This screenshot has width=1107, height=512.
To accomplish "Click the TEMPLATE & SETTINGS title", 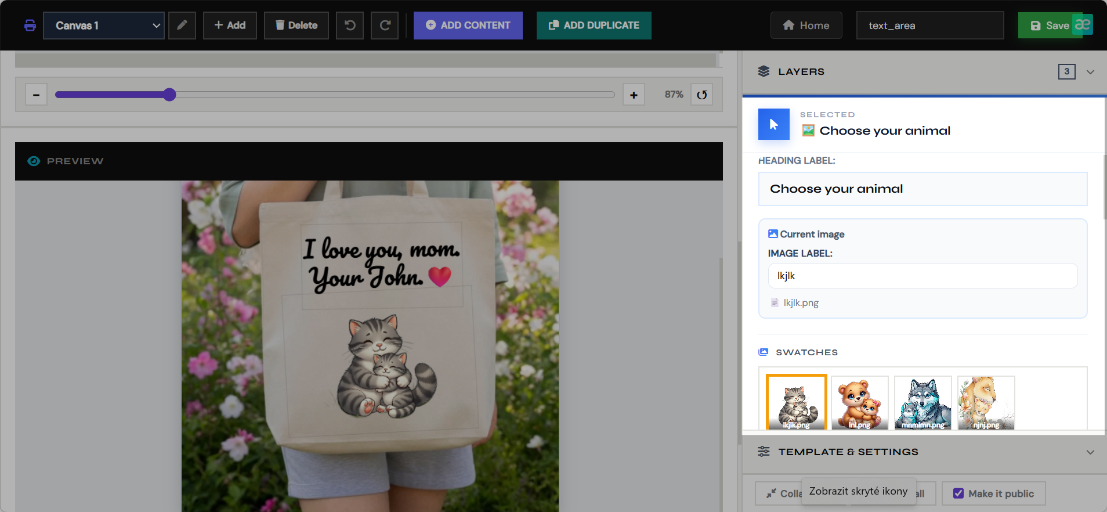I will [x=848, y=452].
